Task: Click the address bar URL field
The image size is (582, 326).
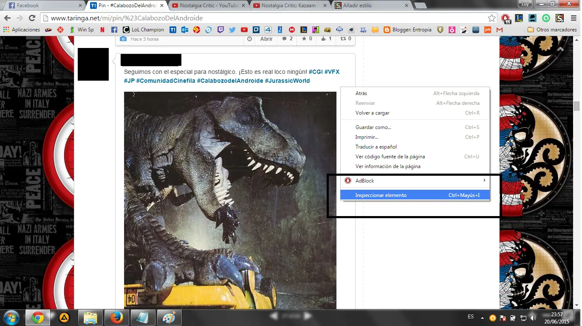Action: (268, 18)
